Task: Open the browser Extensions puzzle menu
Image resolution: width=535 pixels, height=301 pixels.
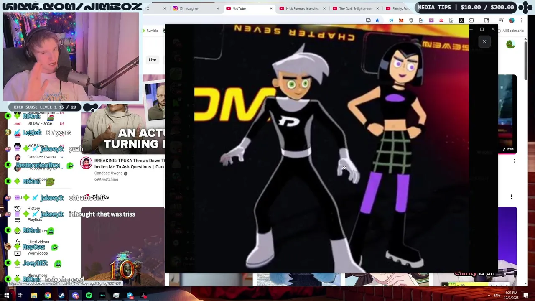Action: click(x=471, y=20)
